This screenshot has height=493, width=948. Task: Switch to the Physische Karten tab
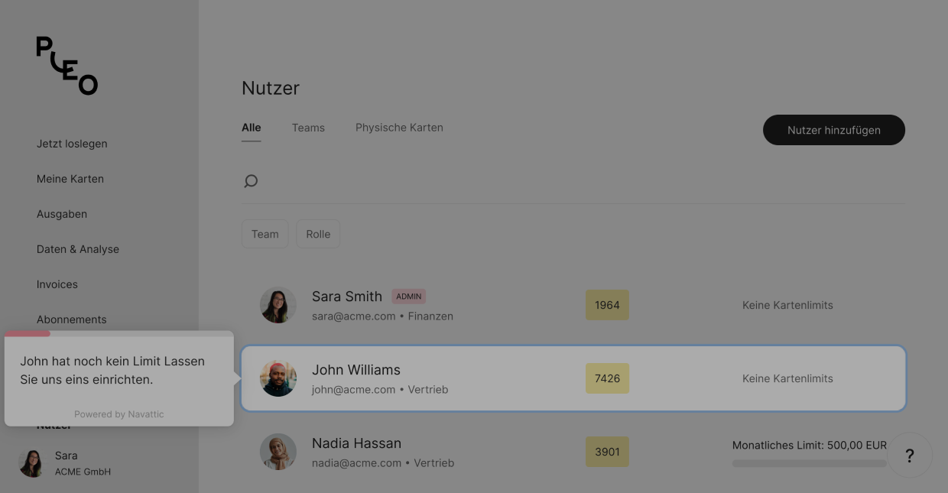tap(399, 128)
